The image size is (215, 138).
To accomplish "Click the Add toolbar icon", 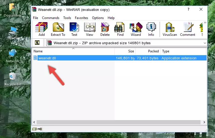I will 41,29.
